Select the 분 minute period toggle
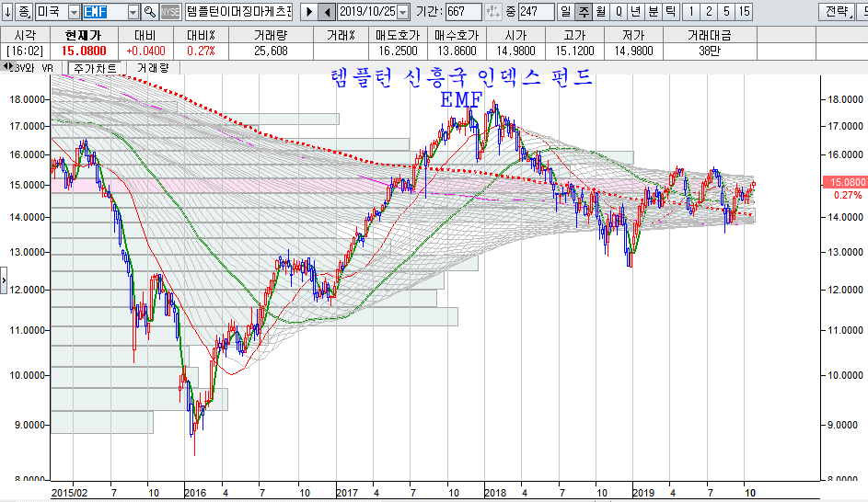Viewport: 868px width, 502px height. pos(654,12)
